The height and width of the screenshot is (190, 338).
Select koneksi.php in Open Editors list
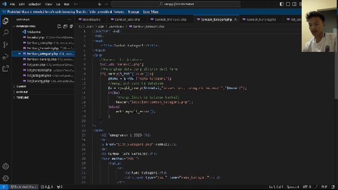click(43, 37)
